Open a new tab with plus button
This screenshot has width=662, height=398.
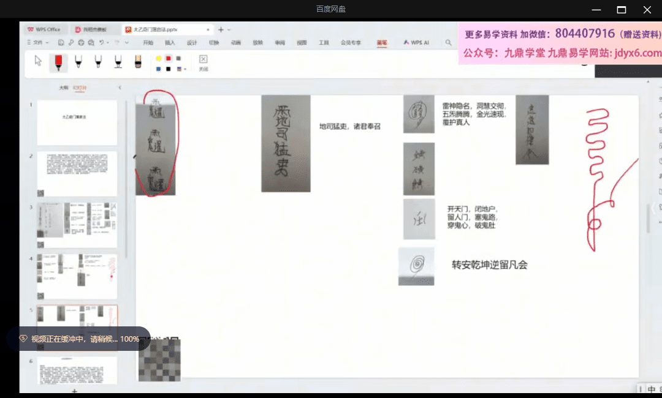[221, 29]
